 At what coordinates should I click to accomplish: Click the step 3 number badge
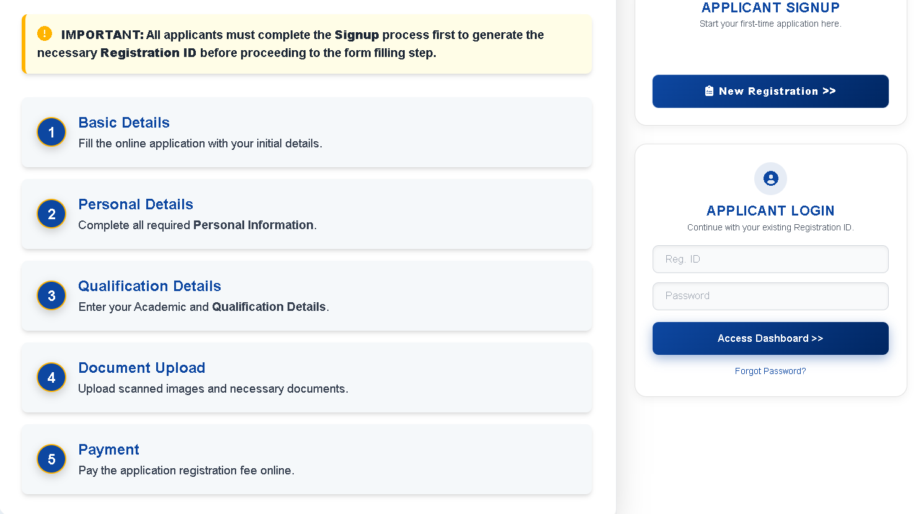(x=51, y=296)
